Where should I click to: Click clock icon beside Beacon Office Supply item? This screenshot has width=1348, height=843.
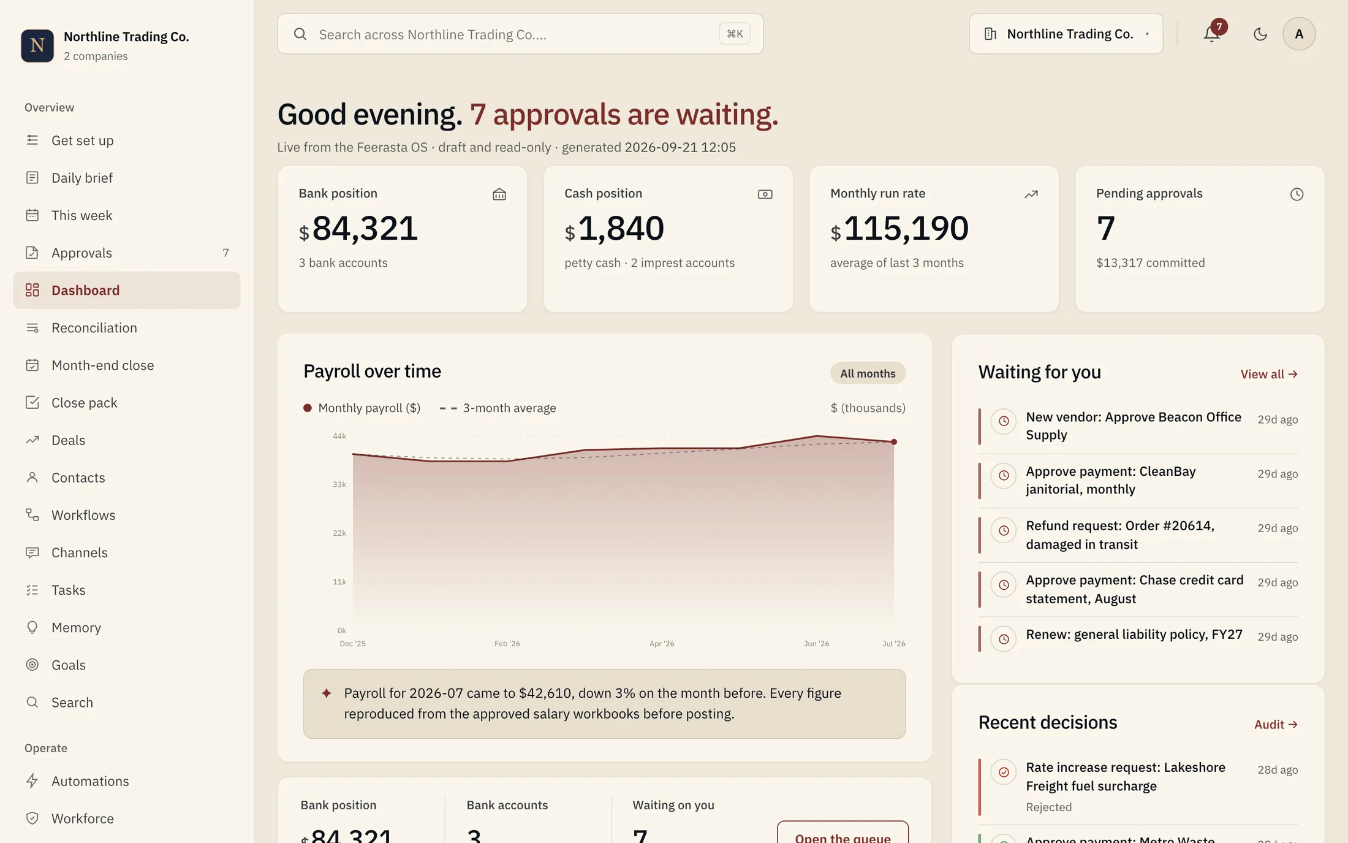tap(1004, 421)
